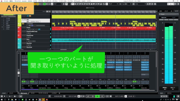Select the Play speaker tool
Screen dimensions: 180x101
(x=99, y=4)
